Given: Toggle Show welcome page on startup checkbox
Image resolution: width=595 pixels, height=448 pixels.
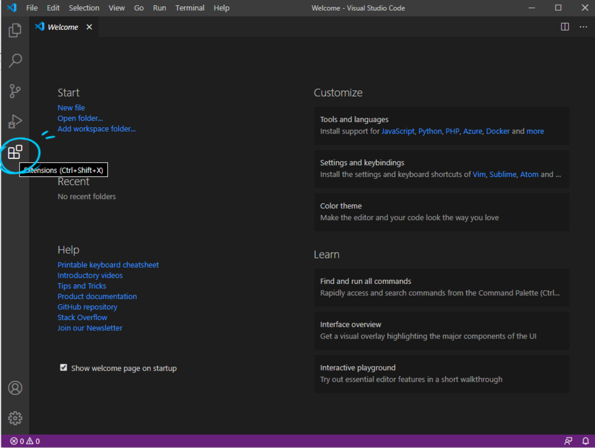Looking at the screenshot, I should 64,367.
